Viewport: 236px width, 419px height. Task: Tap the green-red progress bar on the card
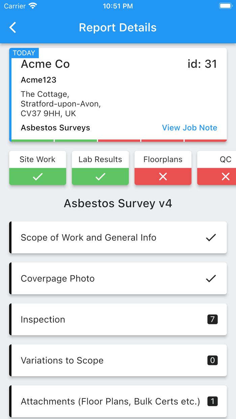point(118,140)
